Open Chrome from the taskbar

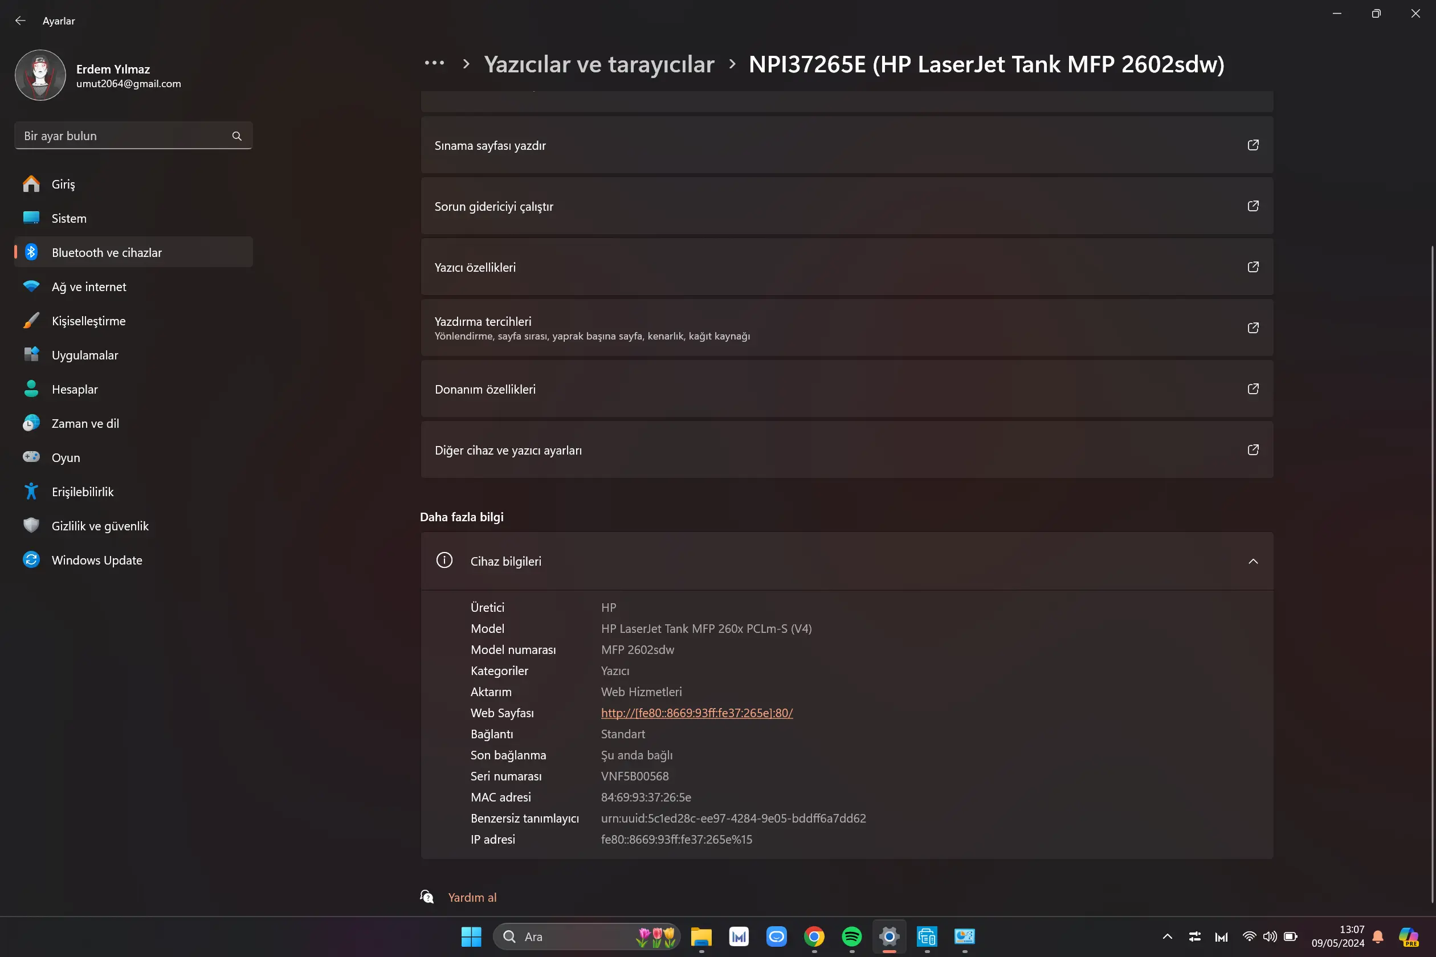tap(814, 937)
